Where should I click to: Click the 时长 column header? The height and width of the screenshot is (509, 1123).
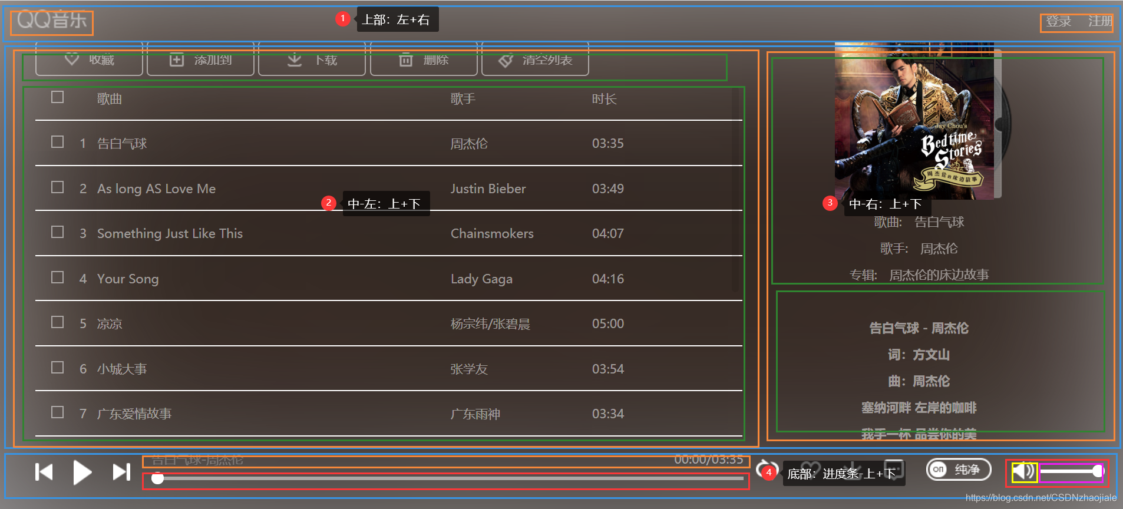pyautogui.click(x=605, y=99)
